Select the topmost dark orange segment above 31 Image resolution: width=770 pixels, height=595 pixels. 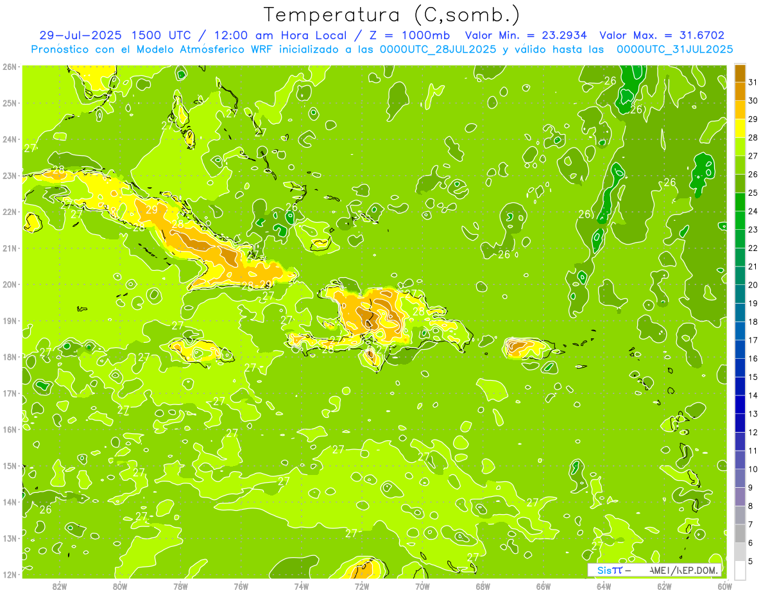click(740, 73)
